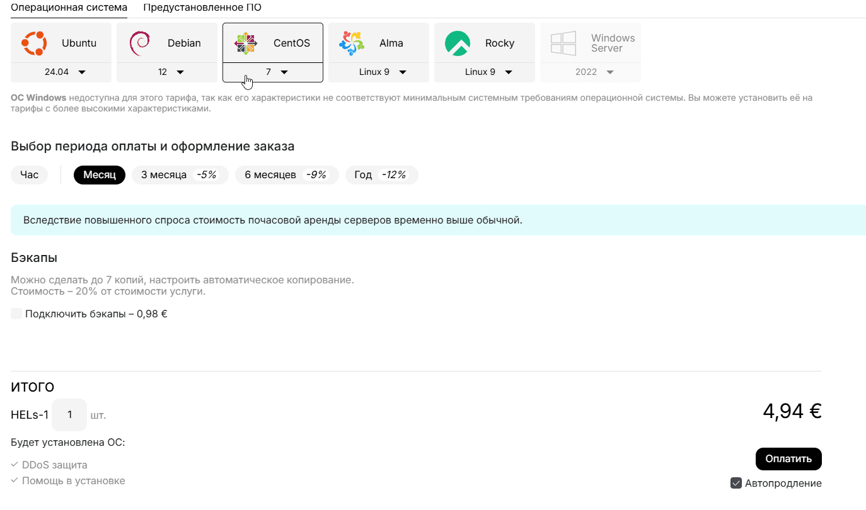
Task: Select the Rocky Linux logo
Action: pyautogui.click(x=458, y=43)
